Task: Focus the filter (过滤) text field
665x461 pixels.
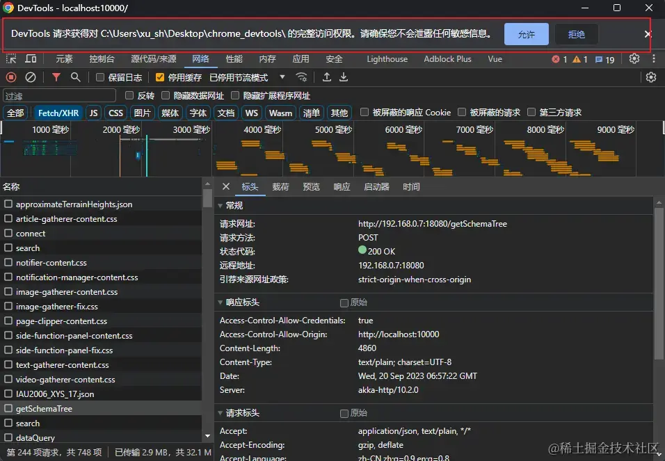Action: pyautogui.click(x=59, y=95)
